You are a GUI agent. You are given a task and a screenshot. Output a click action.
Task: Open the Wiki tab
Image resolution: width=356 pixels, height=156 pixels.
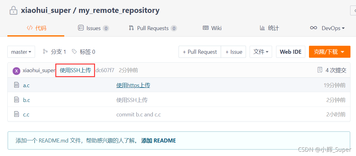pyautogui.click(x=212, y=28)
